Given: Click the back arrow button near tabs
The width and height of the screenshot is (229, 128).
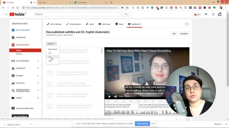Looking at the screenshot, I should 187,24.
